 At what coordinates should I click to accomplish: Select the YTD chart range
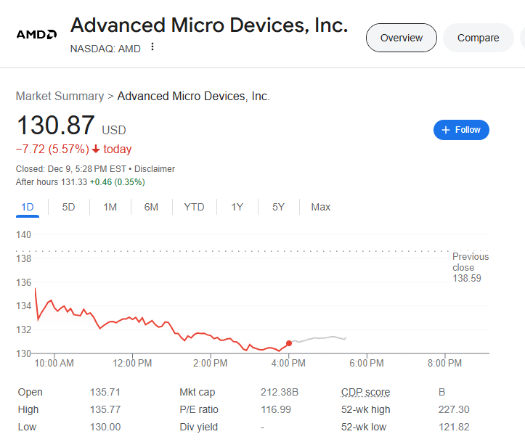click(194, 207)
